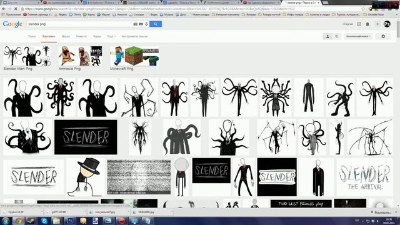This screenshot has width=400, height=225.
Task: Expand options arrow for 1920x1080.jpg download
Action: pyautogui.click(x=171, y=212)
